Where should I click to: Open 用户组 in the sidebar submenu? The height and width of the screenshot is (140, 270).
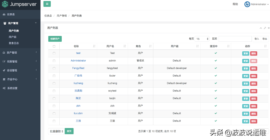(x=12, y=37)
